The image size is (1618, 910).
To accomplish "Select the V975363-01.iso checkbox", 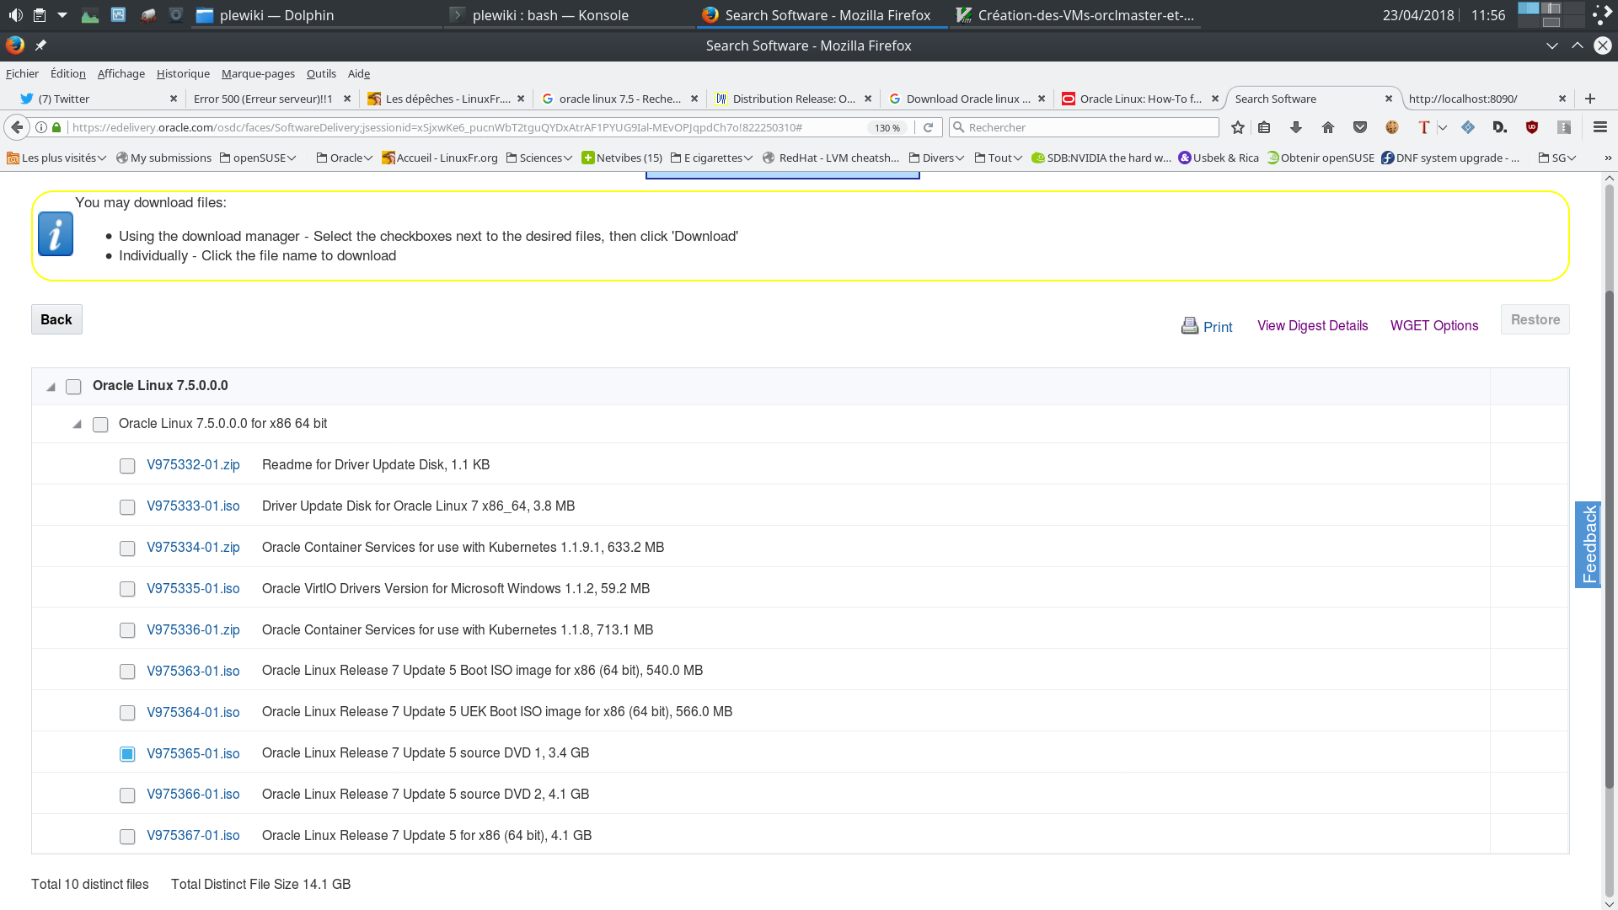I will 127,672.
